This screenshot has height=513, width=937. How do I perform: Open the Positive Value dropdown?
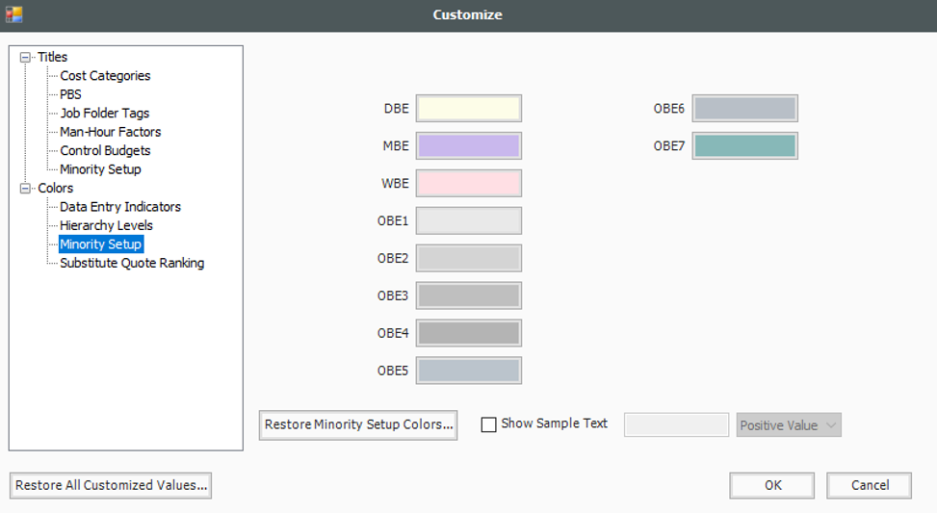(788, 425)
